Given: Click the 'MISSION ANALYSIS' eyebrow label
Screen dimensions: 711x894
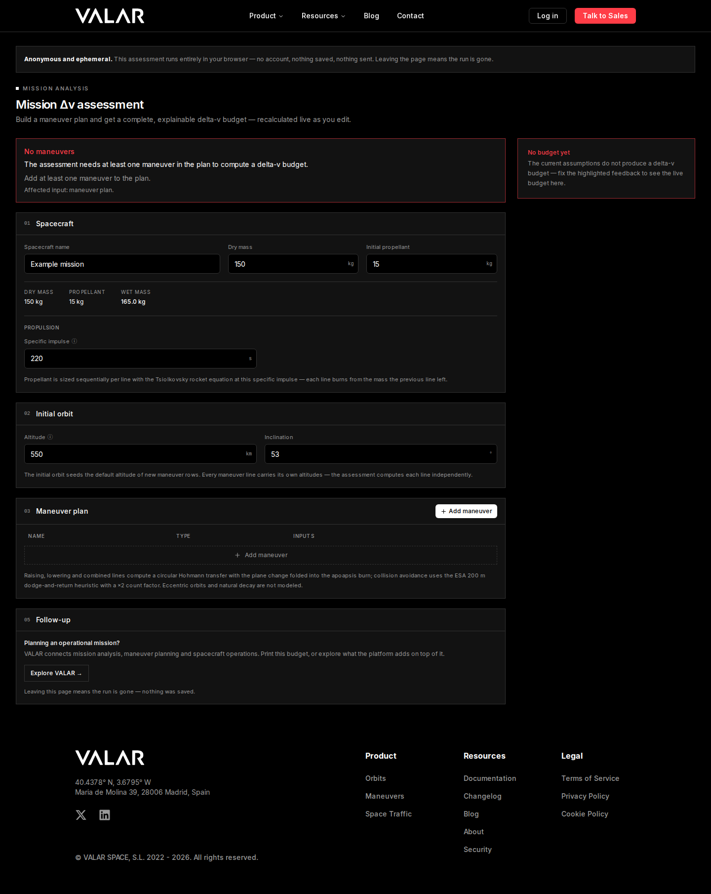Looking at the screenshot, I should 55,88.
